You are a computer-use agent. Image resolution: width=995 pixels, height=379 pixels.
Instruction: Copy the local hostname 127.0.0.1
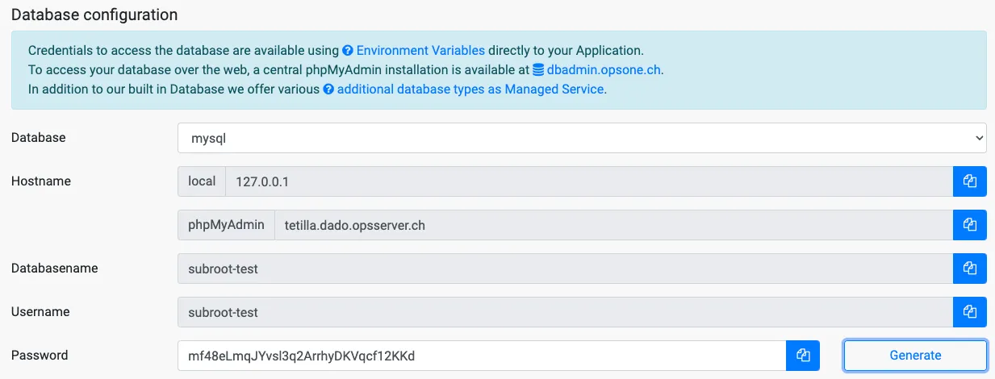coord(970,181)
